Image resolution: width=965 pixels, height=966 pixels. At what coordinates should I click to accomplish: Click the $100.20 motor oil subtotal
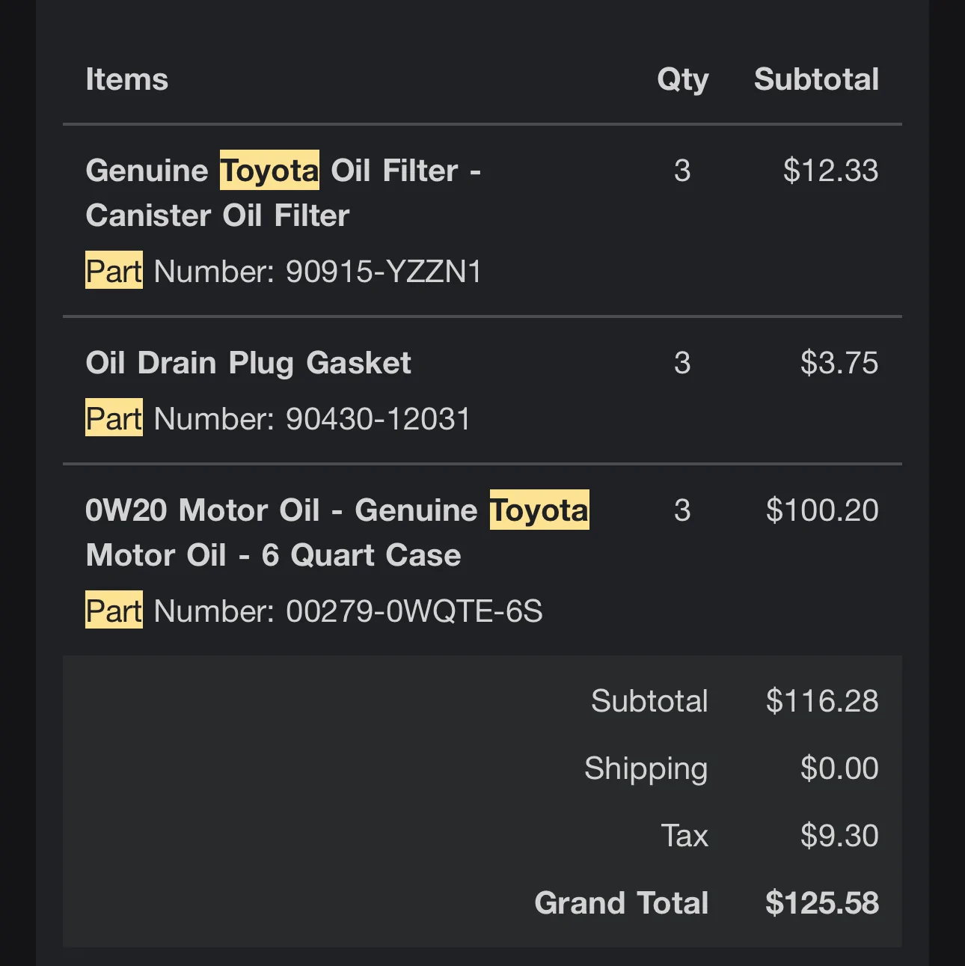[x=822, y=510]
